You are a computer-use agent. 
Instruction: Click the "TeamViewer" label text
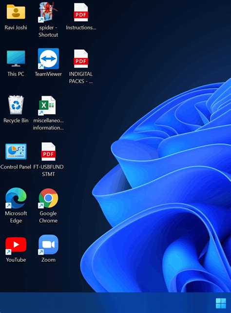coord(48,74)
